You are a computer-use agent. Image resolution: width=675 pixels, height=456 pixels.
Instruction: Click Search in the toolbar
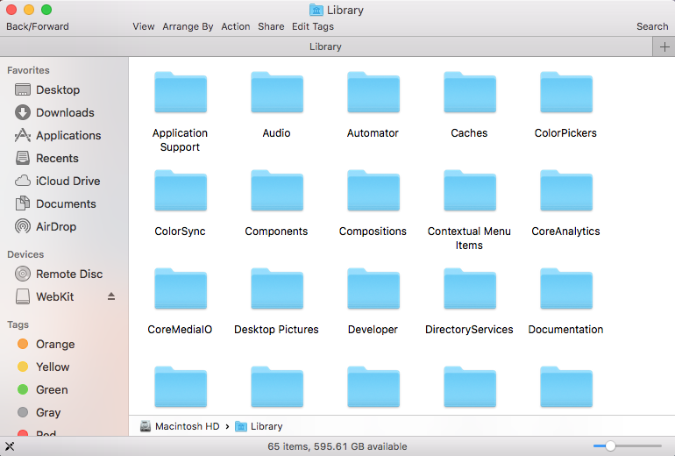click(652, 26)
